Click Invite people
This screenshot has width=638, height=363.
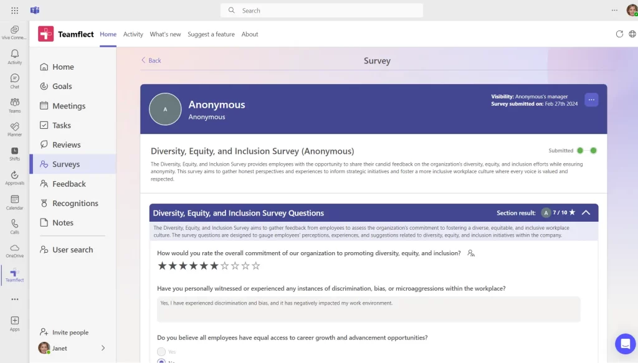(65, 332)
